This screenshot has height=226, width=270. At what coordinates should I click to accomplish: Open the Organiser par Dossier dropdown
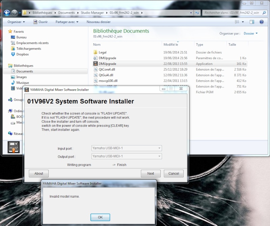coord(250,33)
